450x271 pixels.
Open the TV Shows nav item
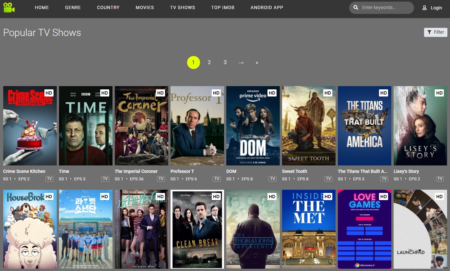183,7
